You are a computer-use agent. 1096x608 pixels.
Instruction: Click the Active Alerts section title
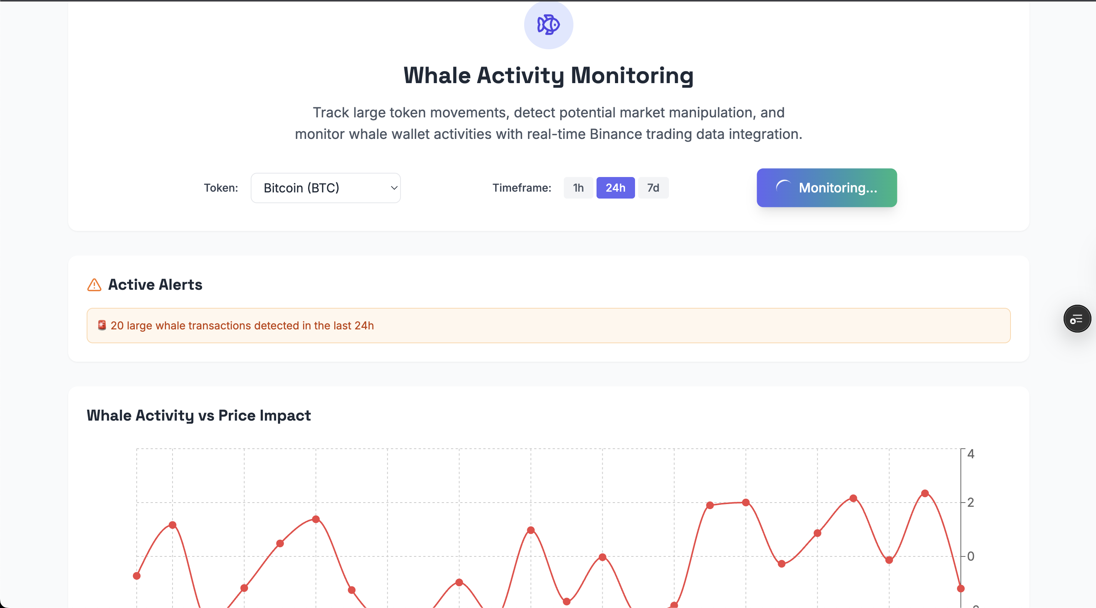(155, 284)
